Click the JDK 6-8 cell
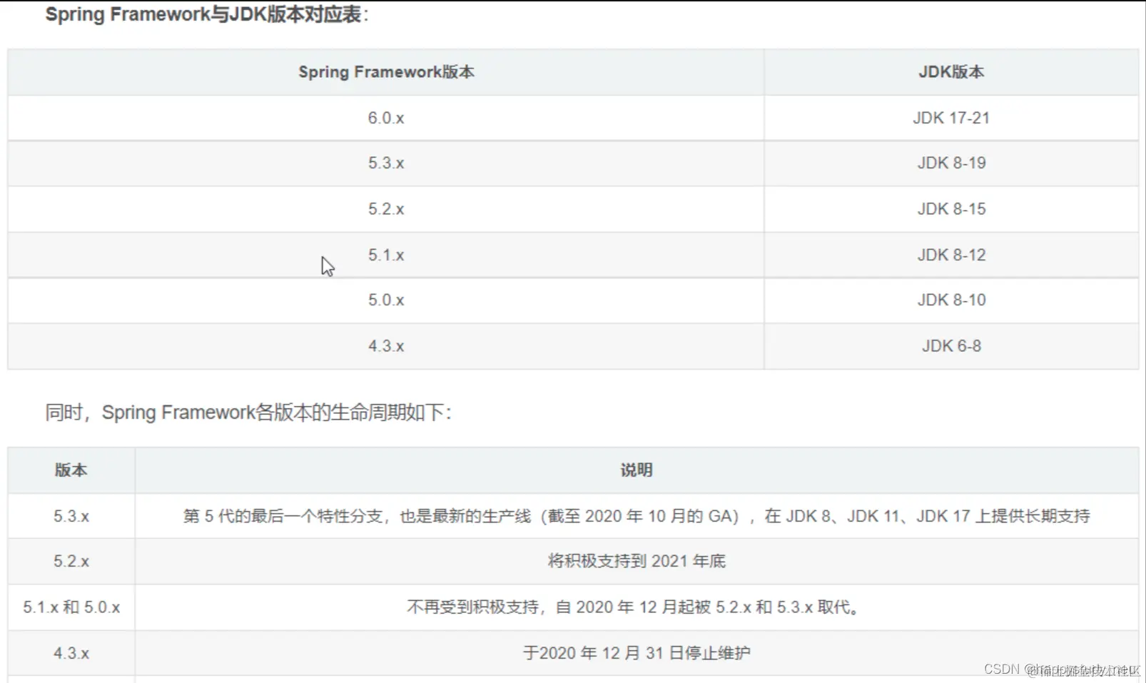Screen dimensions: 1146x683 click(x=950, y=345)
